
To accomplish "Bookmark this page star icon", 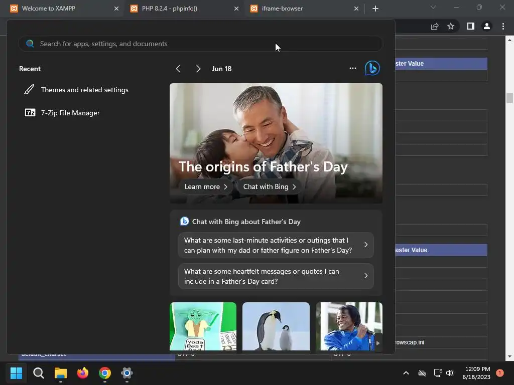I will point(451,26).
